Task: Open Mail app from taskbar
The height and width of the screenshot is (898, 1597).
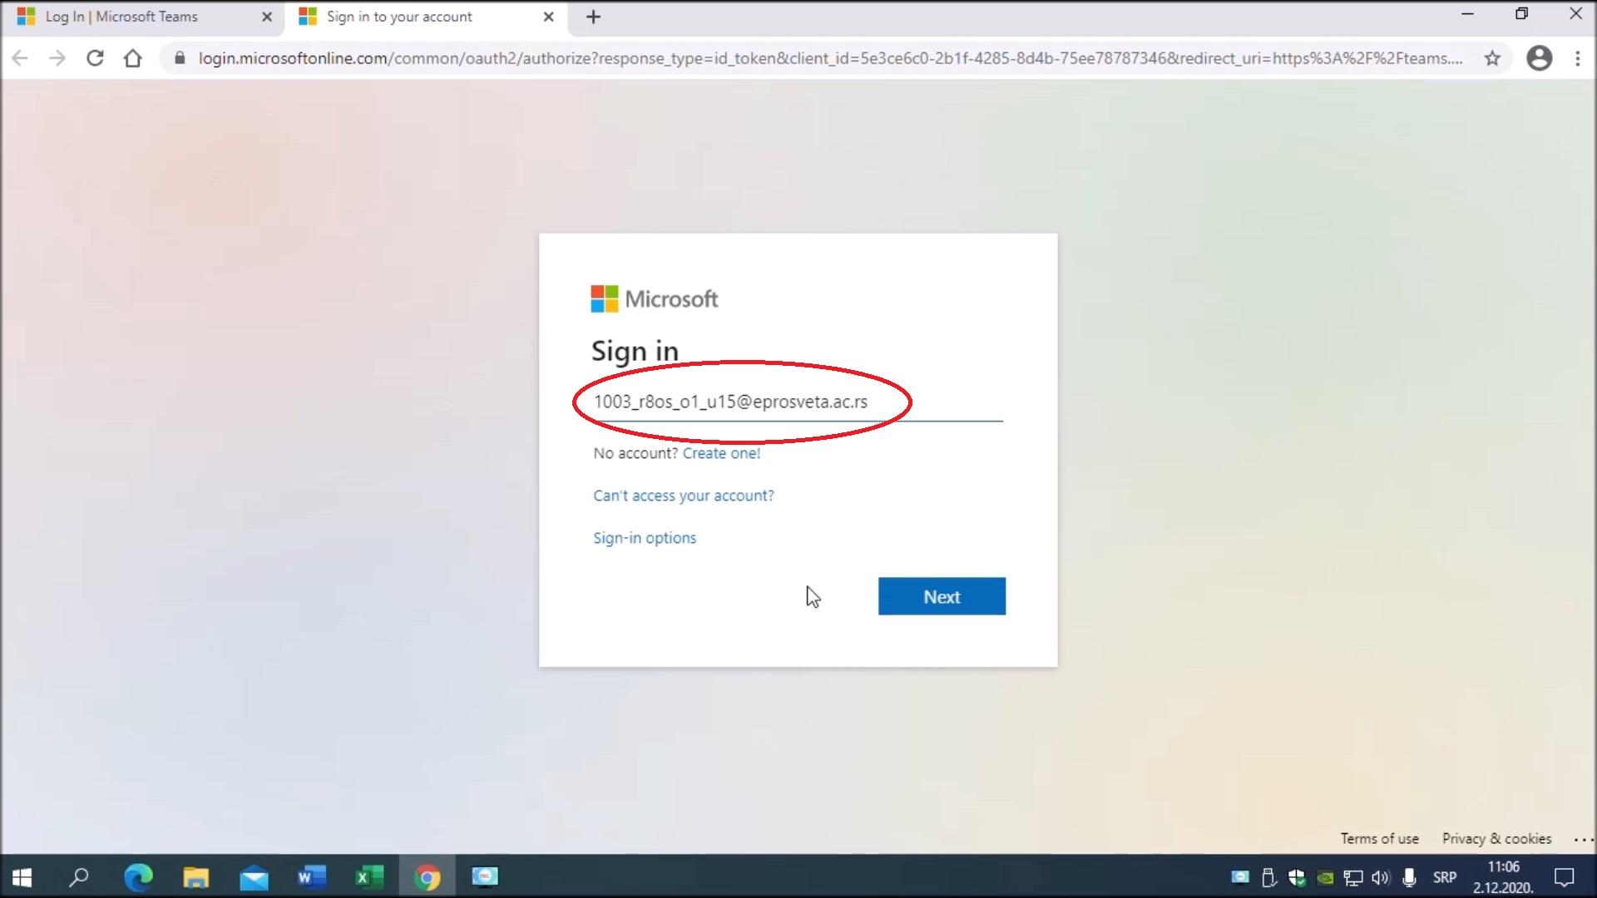Action: pyautogui.click(x=254, y=877)
